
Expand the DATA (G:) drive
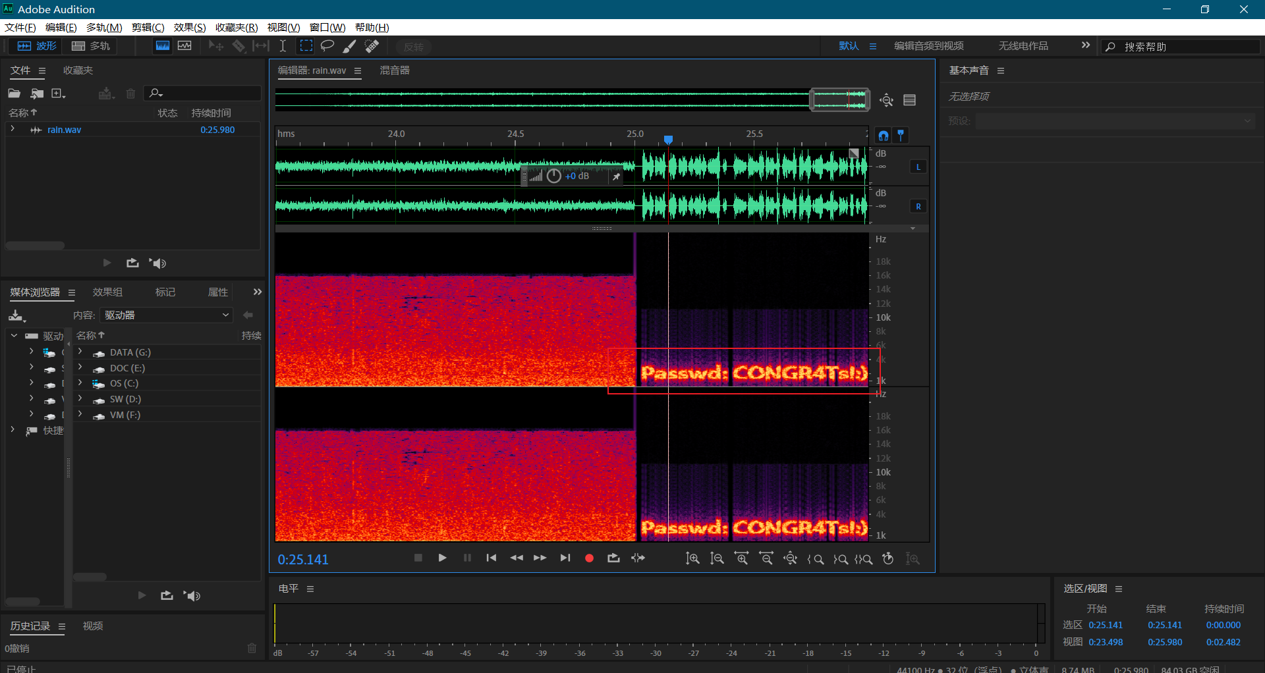[x=80, y=352]
